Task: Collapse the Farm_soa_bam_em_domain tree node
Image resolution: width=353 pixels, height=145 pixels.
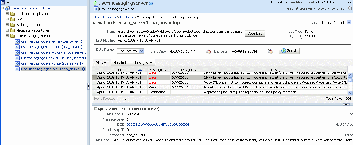Action: click(x=2, y=8)
